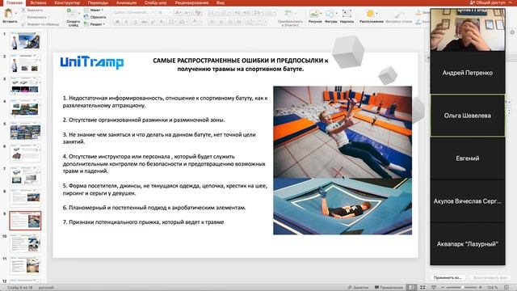517x291 pixels.
Task: Adjust the status bar zoom slider
Action: point(461,288)
